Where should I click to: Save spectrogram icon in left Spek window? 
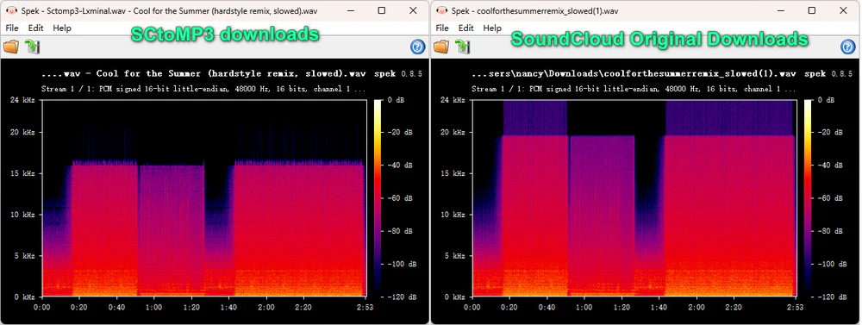click(x=33, y=47)
